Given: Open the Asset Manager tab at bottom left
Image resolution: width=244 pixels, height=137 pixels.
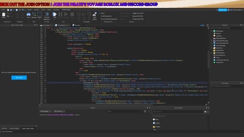Looking at the screenshot, I should click(14, 129).
